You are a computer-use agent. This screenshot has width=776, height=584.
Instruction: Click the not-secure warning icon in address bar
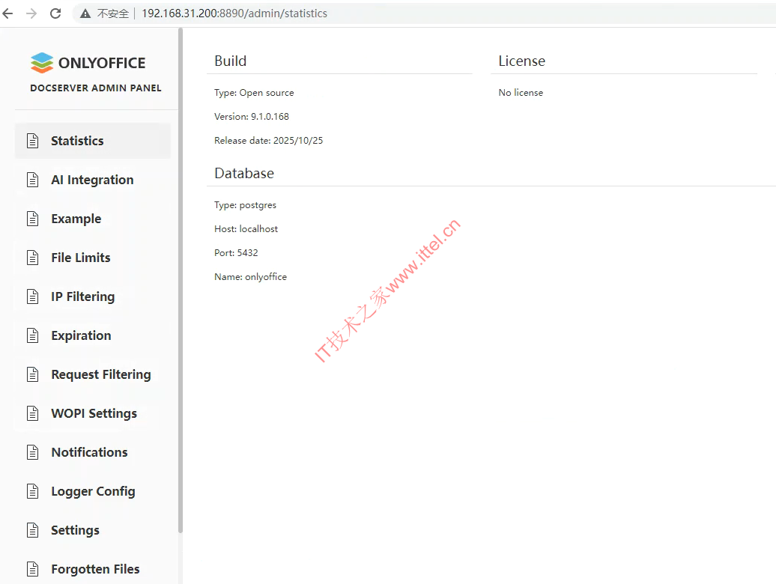coord(86,13)
